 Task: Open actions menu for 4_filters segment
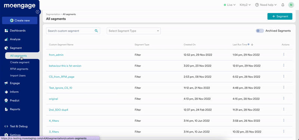coord(284,120)
